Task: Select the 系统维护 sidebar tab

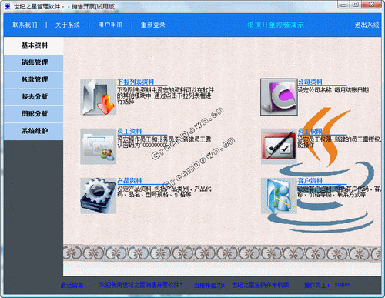Action: click(34, 131)
